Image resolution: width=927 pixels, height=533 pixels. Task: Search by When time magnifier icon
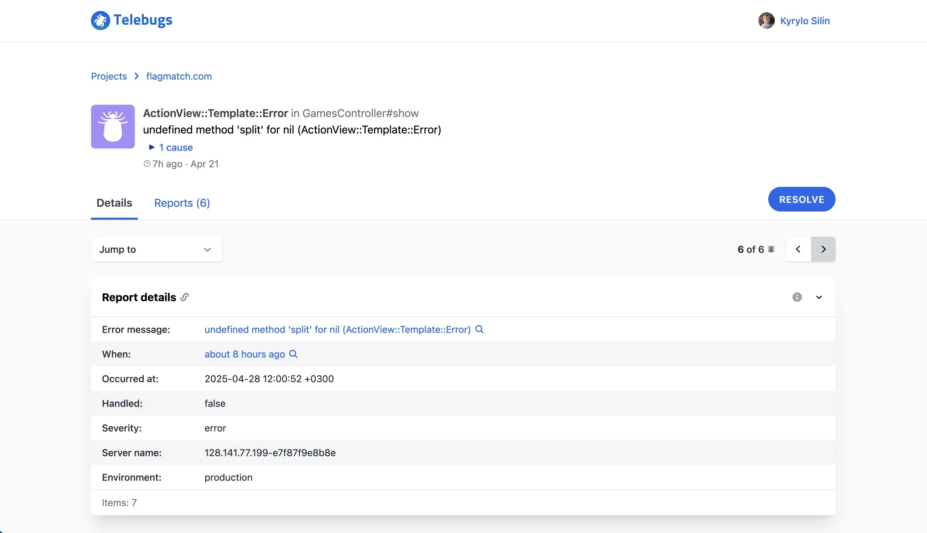point(293,354)
